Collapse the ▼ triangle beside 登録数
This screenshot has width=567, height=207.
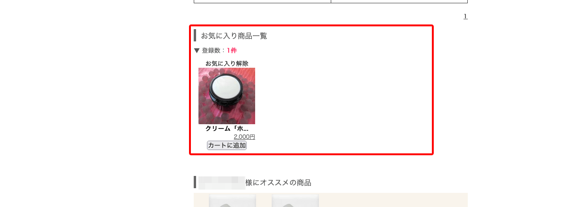[197, 50]
